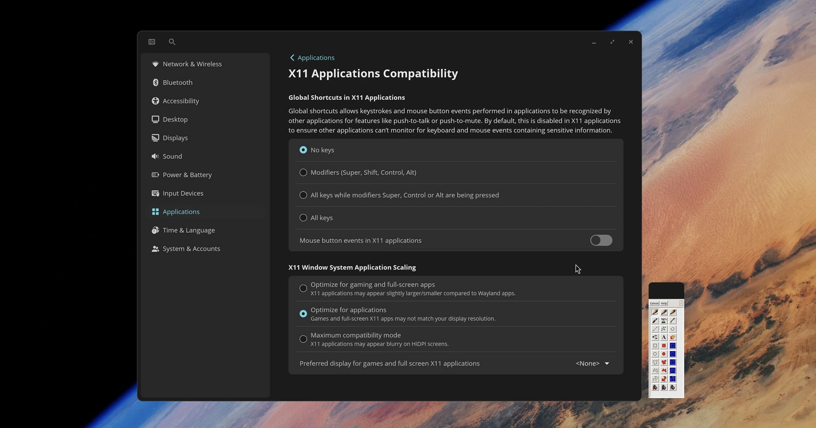Select the All keys radio option
The height and width of the screenshot is (428, 816).
[x=456, y=217]
